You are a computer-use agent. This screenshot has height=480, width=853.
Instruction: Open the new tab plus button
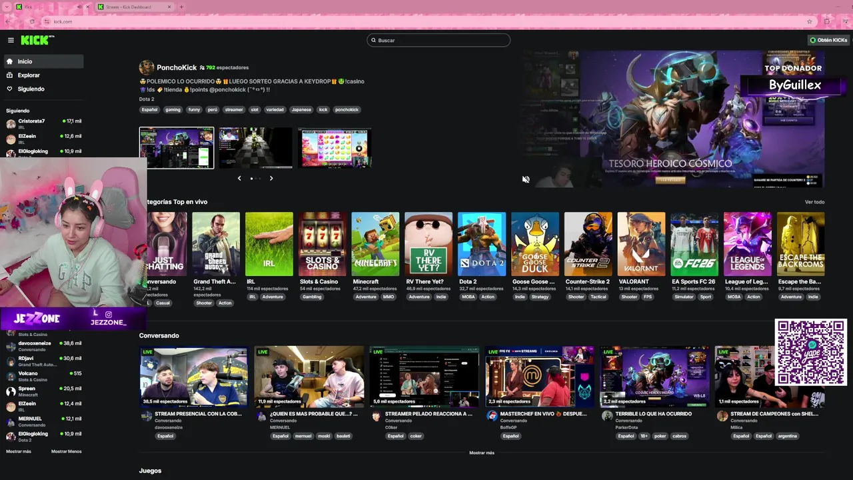[x=181, y=7]
